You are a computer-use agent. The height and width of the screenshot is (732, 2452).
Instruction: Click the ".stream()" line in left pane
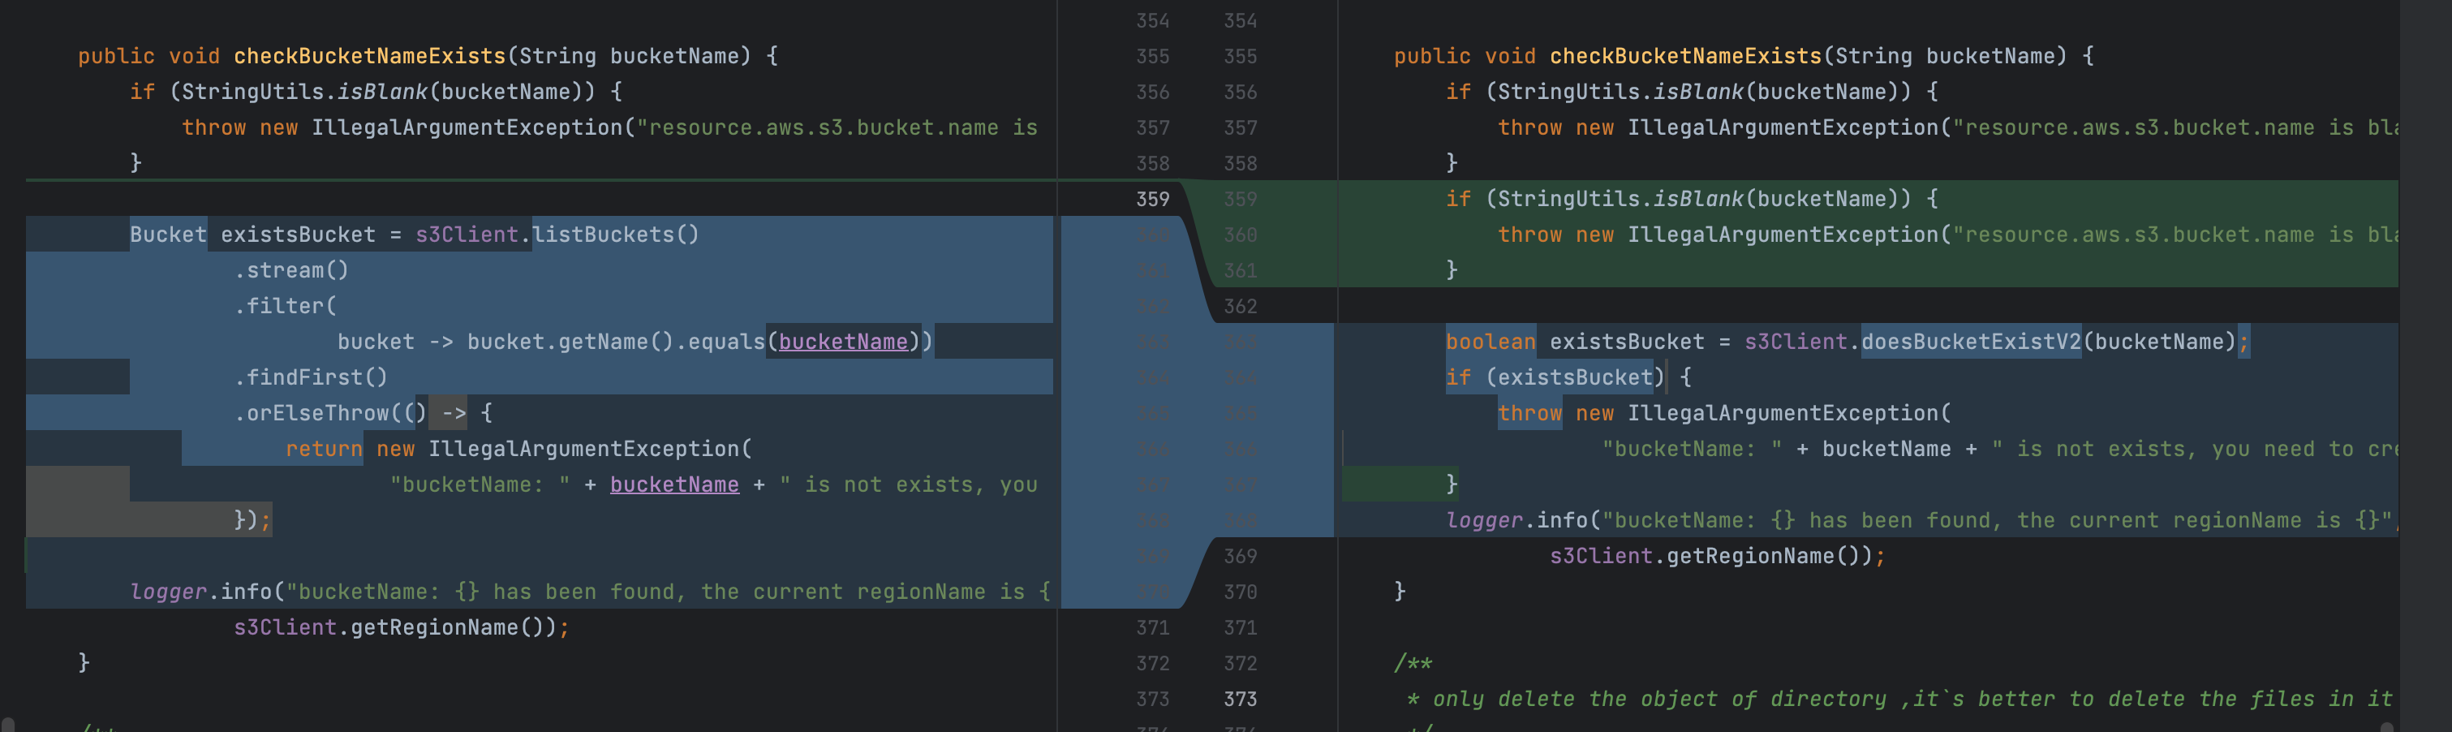[x=291, y=270]
